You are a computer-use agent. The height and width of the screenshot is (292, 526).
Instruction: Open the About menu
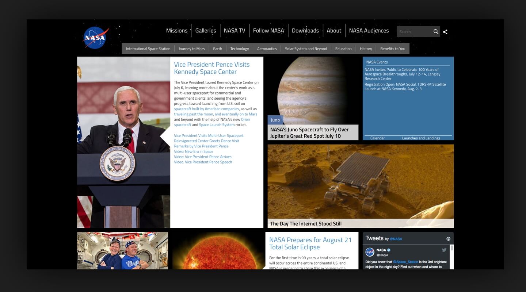(x=334, y=31)
